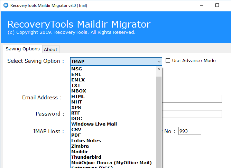Pick EMLX in the dropdown list

pos(113,80)
